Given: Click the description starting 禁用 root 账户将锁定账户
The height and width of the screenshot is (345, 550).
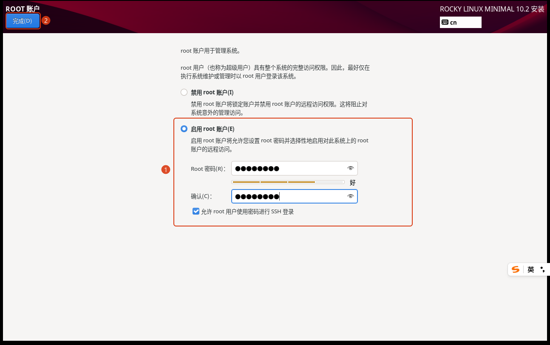Looking at the screenshot, I should pos(279,108).
